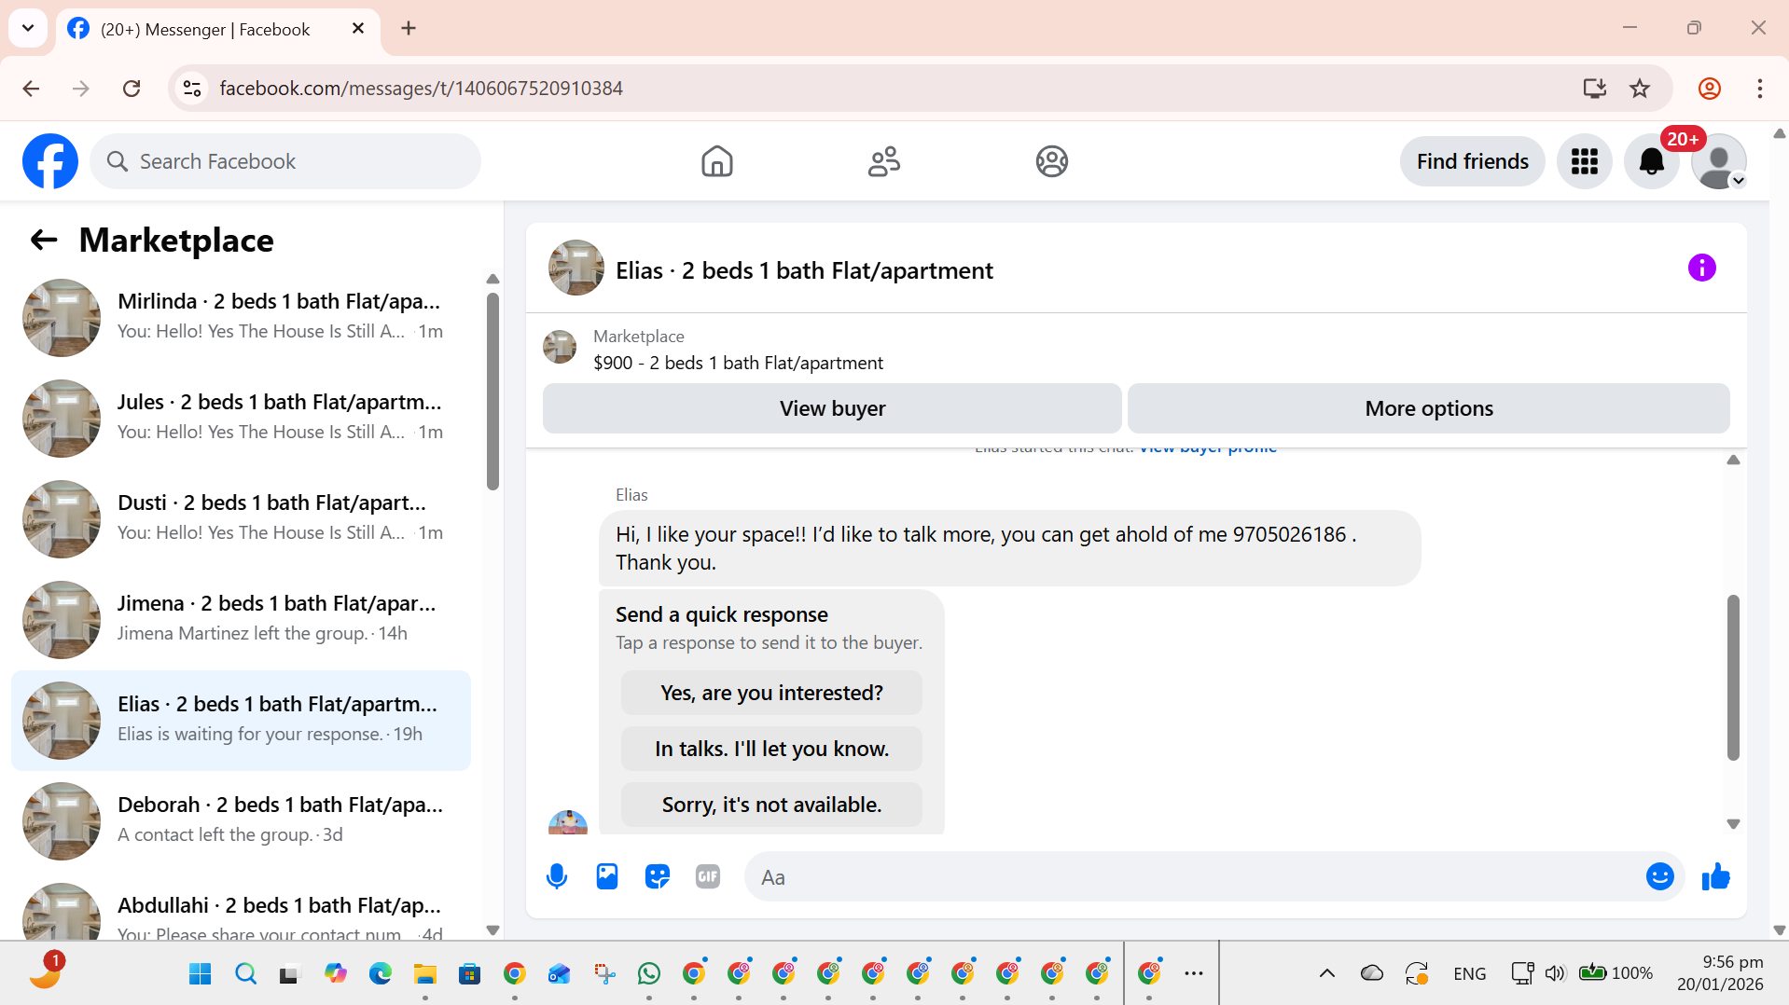1789x1005 pixels.
Task: Open the Jules conversation
Action: [241, 419]
